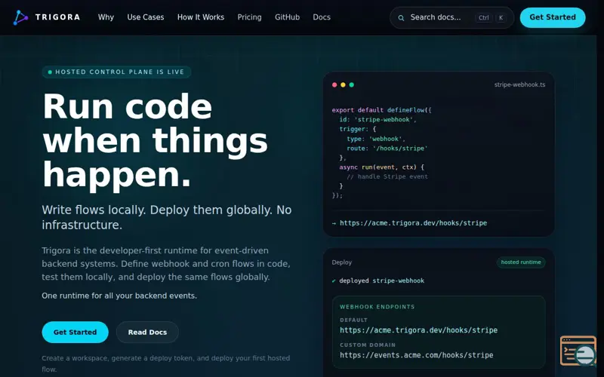Click the K shortcut key badge
Screen dimensions: 604x377
coord(501,17)
